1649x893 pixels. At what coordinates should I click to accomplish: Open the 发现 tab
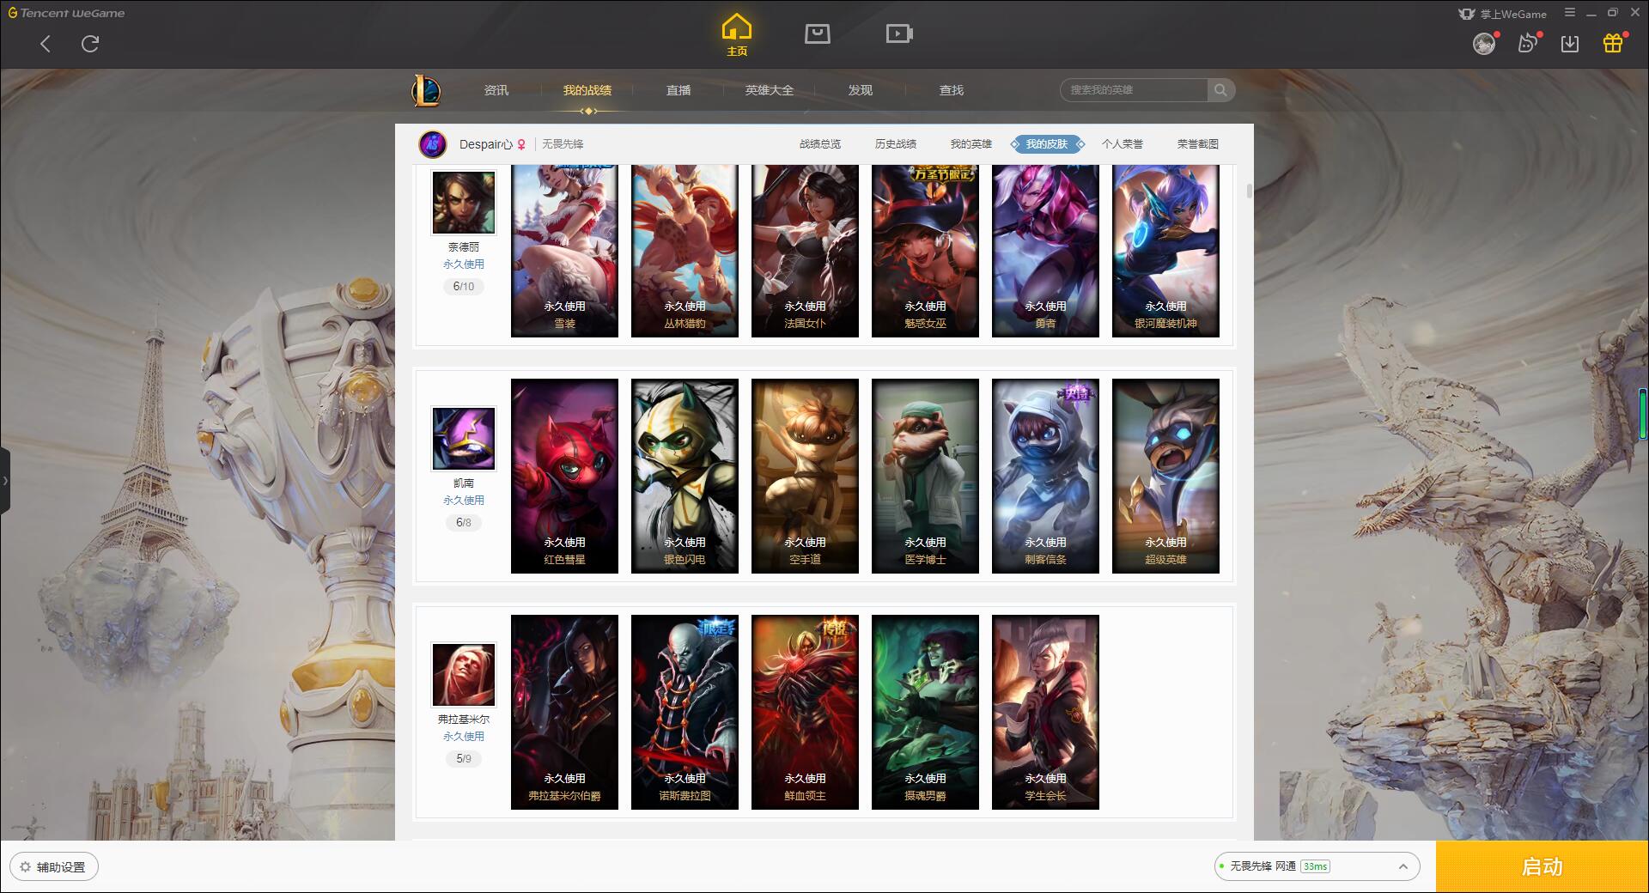(x=861, y=90)
